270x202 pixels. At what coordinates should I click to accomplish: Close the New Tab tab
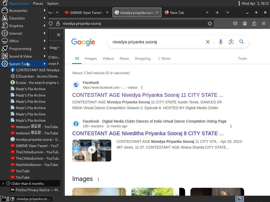tap(207, 13)
